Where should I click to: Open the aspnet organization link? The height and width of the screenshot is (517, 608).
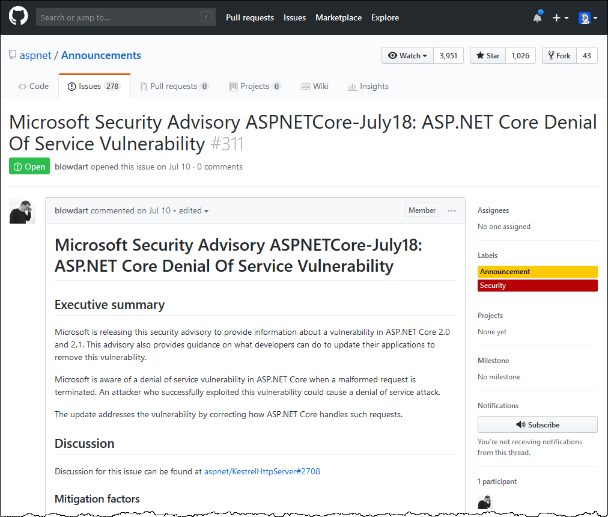35,55
